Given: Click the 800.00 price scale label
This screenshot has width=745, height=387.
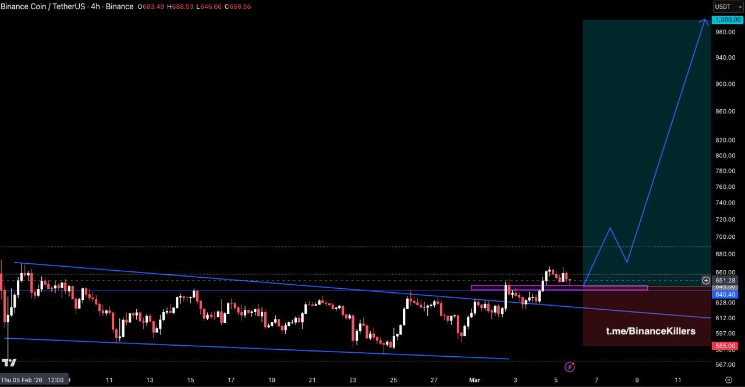Looking at the screenshot, I should tap(725, 156).
